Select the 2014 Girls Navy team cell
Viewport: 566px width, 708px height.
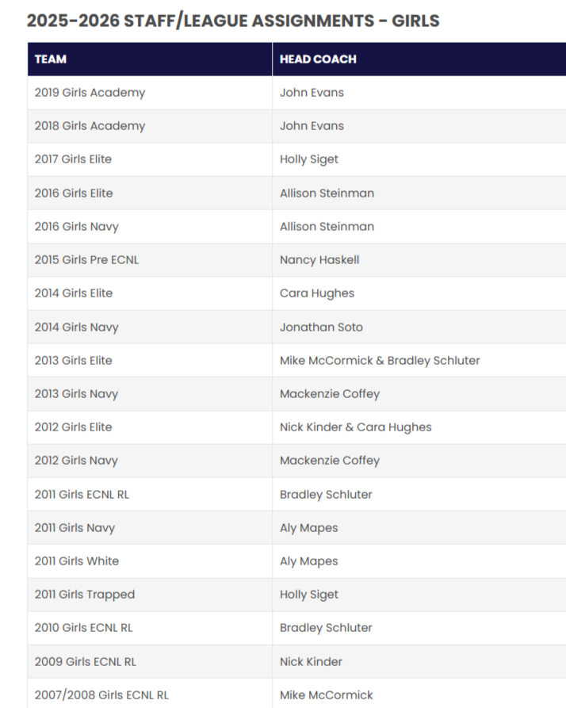tap(150, 327)
